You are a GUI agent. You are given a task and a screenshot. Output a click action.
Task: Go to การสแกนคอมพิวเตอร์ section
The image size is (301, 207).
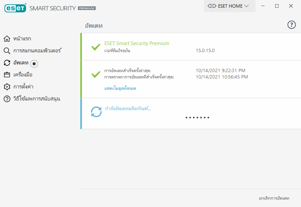37,51
